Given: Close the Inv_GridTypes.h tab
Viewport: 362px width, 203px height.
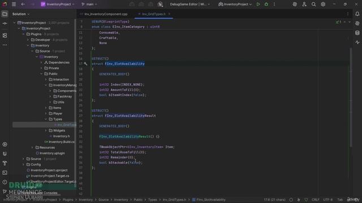Looking at the screenshot, I should (169, 14).
